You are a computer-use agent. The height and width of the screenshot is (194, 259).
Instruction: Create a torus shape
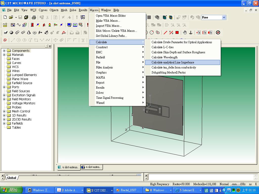coord(34,33)
